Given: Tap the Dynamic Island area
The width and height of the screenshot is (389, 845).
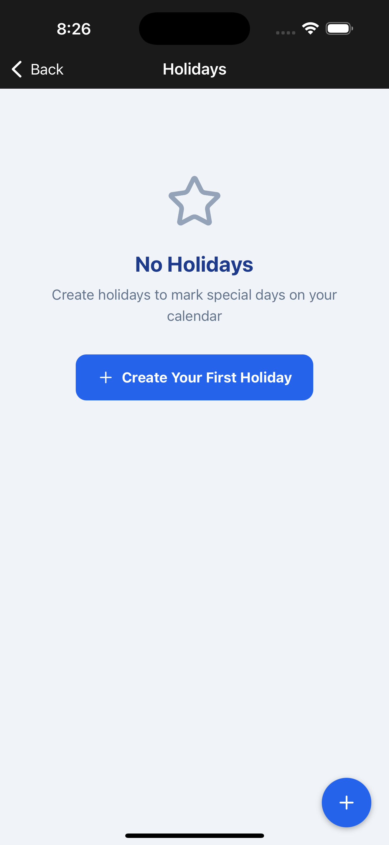Looking at the screenshot, I should 194,28.
